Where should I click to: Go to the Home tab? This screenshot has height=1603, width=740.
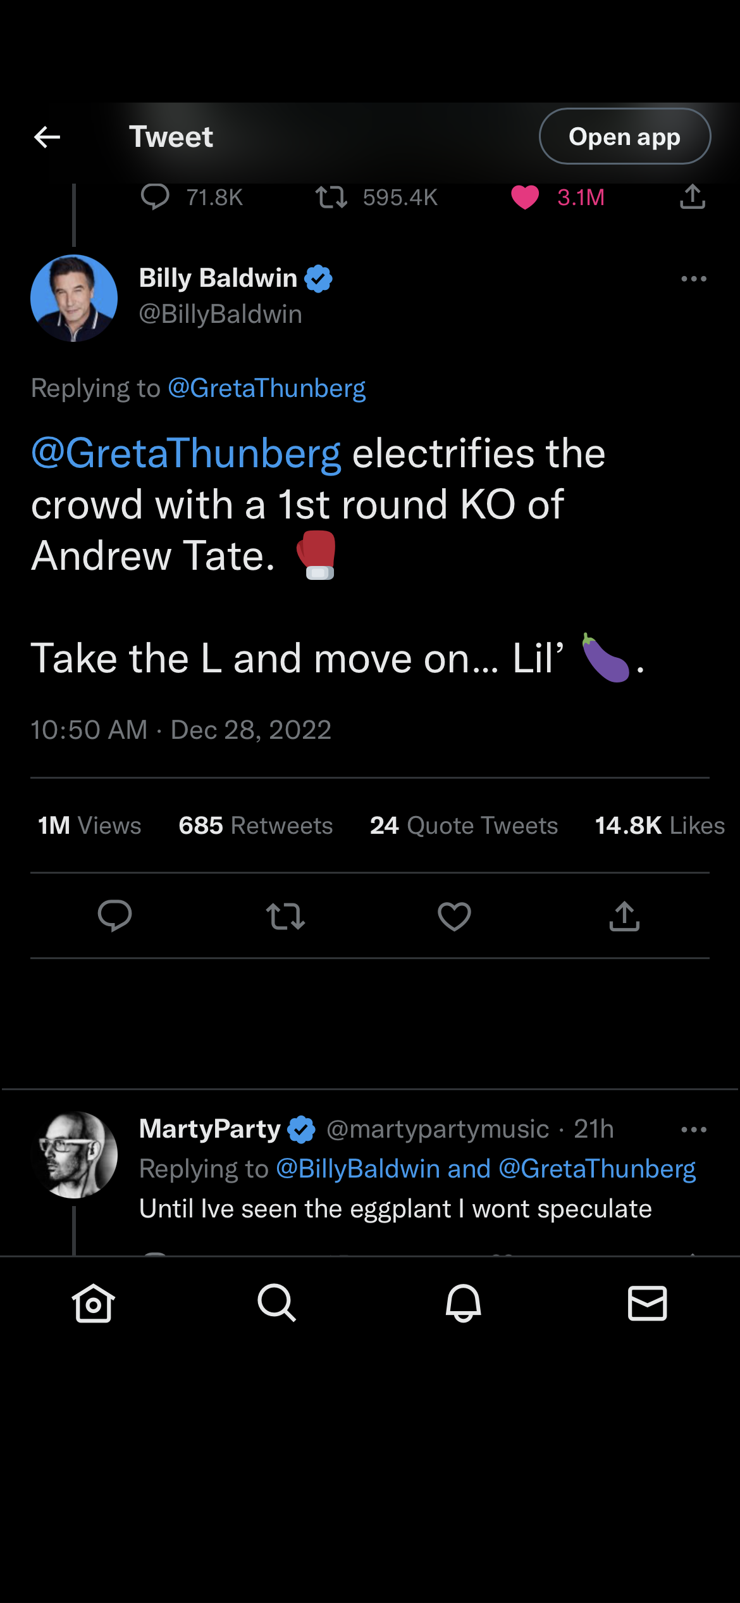(x=94, y=1303)
